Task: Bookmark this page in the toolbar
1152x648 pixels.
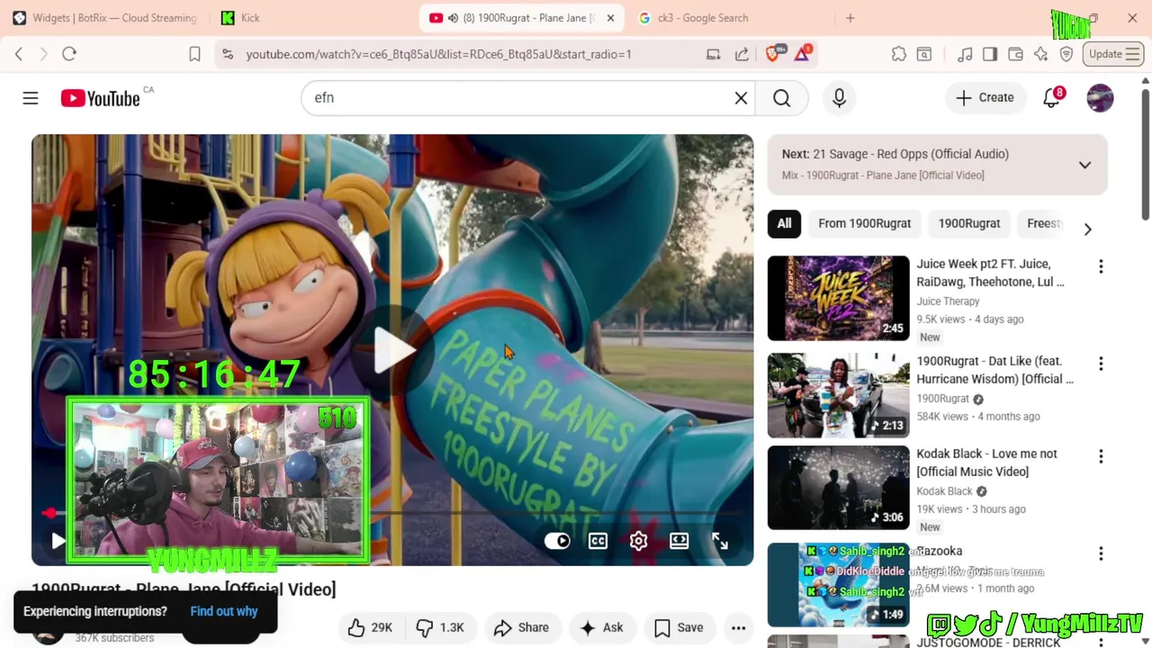Action: click(194, 54)
